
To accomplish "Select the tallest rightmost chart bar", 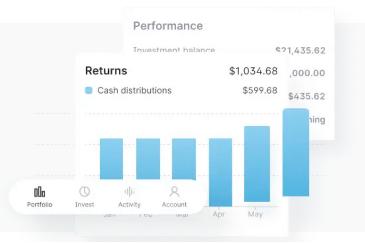I will (296, 152).
